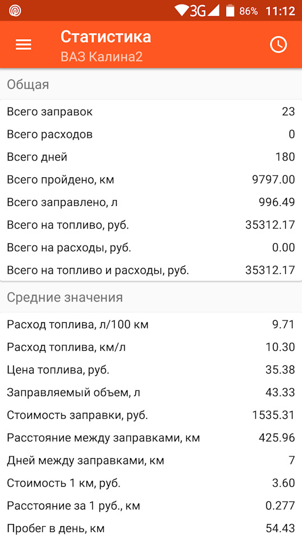Screen dimensions: 302x537
Task: Tap the Стоимость 1 км, руб. row
Action: pyautogui.click(x=151, y=483)
